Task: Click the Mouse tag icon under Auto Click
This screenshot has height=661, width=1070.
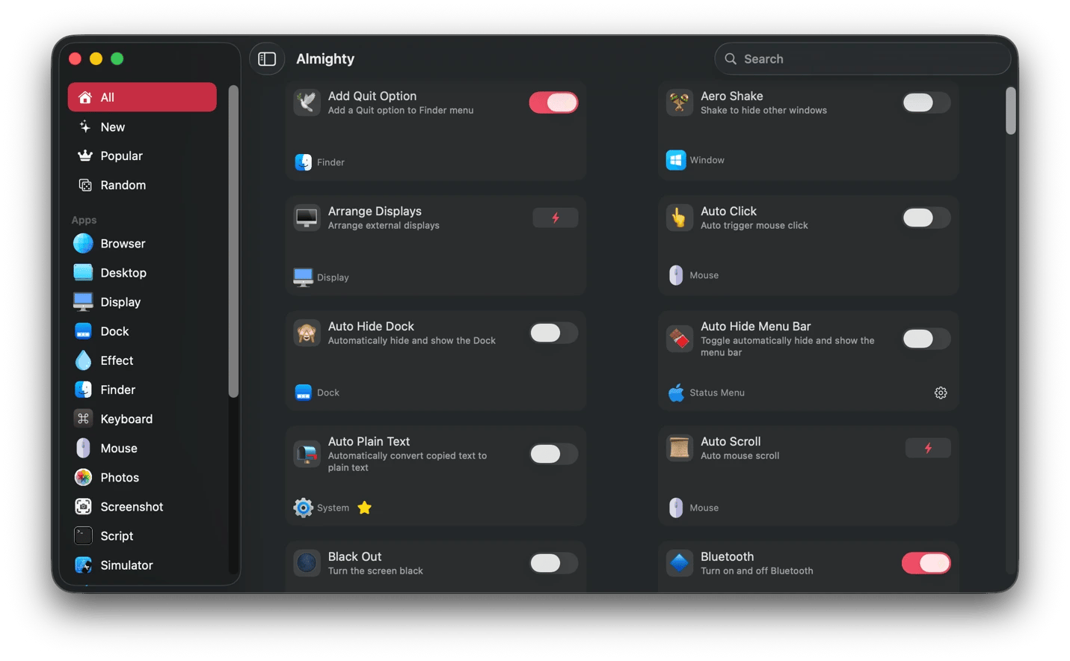Action: click(676, 275)
